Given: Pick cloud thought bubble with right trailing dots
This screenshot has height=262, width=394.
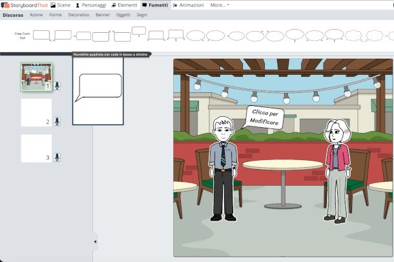Looking at the screenshot, I should (x=354, y=35).
